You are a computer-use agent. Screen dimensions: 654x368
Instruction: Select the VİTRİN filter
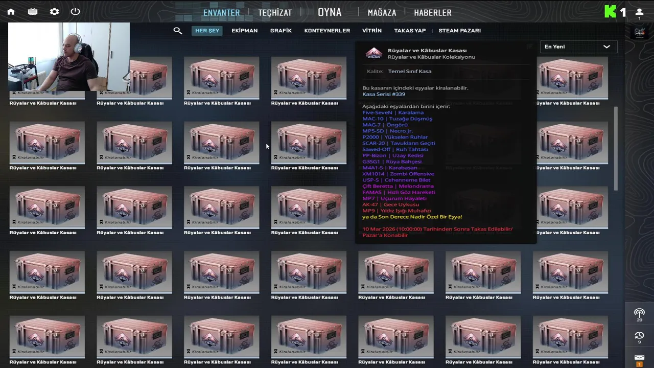point(372,31)
